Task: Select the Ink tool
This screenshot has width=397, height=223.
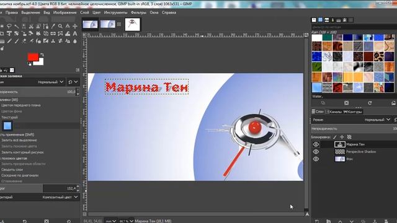Action: point(38,41)
